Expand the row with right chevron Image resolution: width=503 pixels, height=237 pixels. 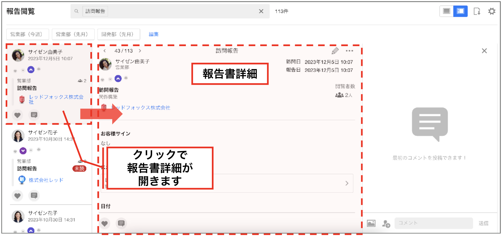tap(347, 183)
